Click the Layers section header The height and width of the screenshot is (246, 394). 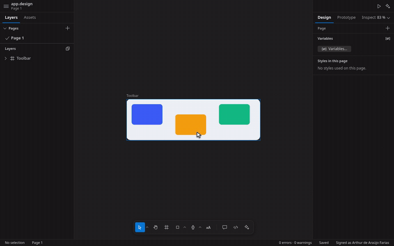[10, 49]
